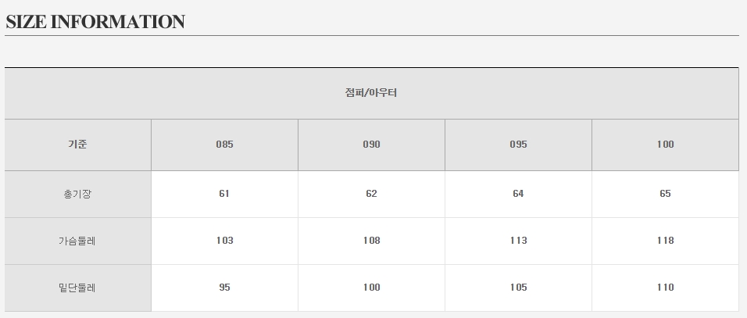Click the 총기장 value 64
The width and height of the screenshot is (747, 318).
pos(518,194)
